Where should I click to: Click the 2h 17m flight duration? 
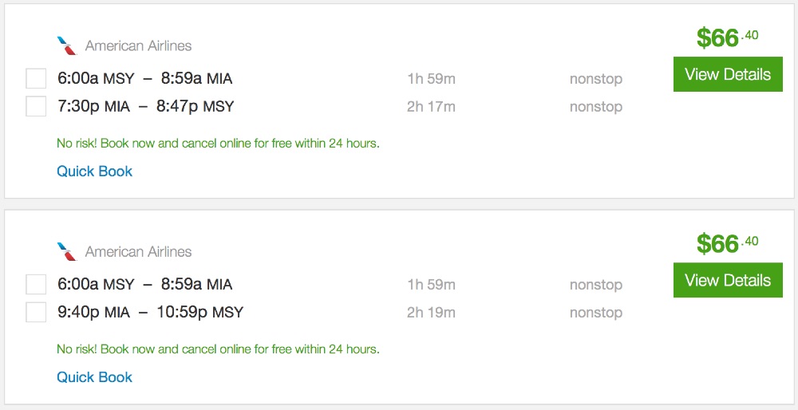(431, 107)
